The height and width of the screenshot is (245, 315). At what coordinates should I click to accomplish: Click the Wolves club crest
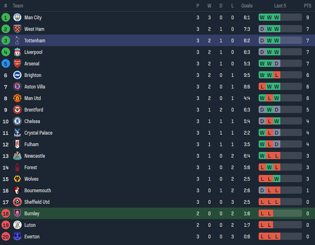coord(17,179)
